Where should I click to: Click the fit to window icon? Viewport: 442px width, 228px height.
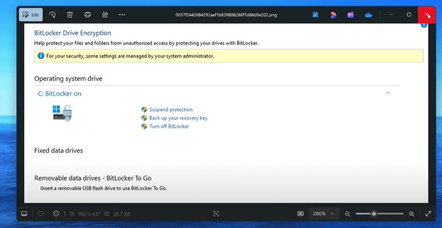(x=300, y=214)
